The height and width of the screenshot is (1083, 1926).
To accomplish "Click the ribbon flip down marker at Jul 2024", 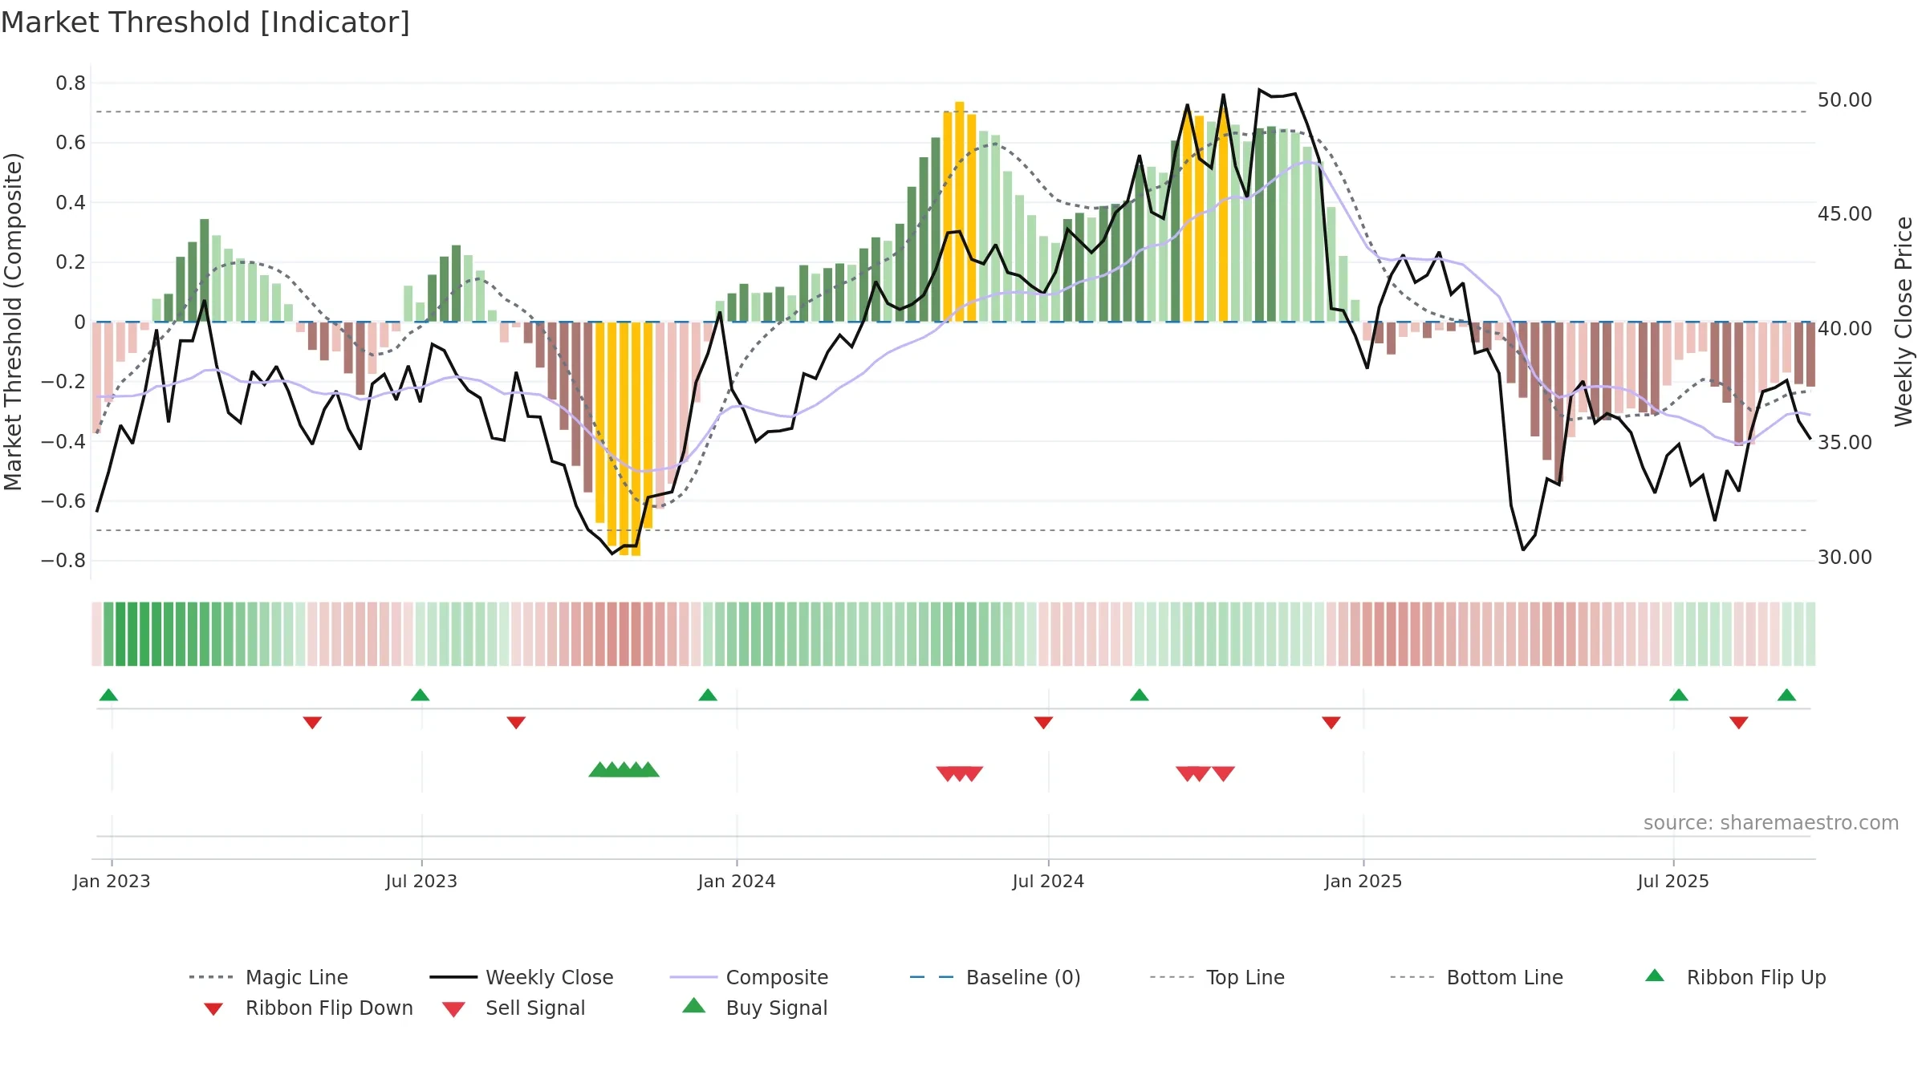I will point(1043,723).
